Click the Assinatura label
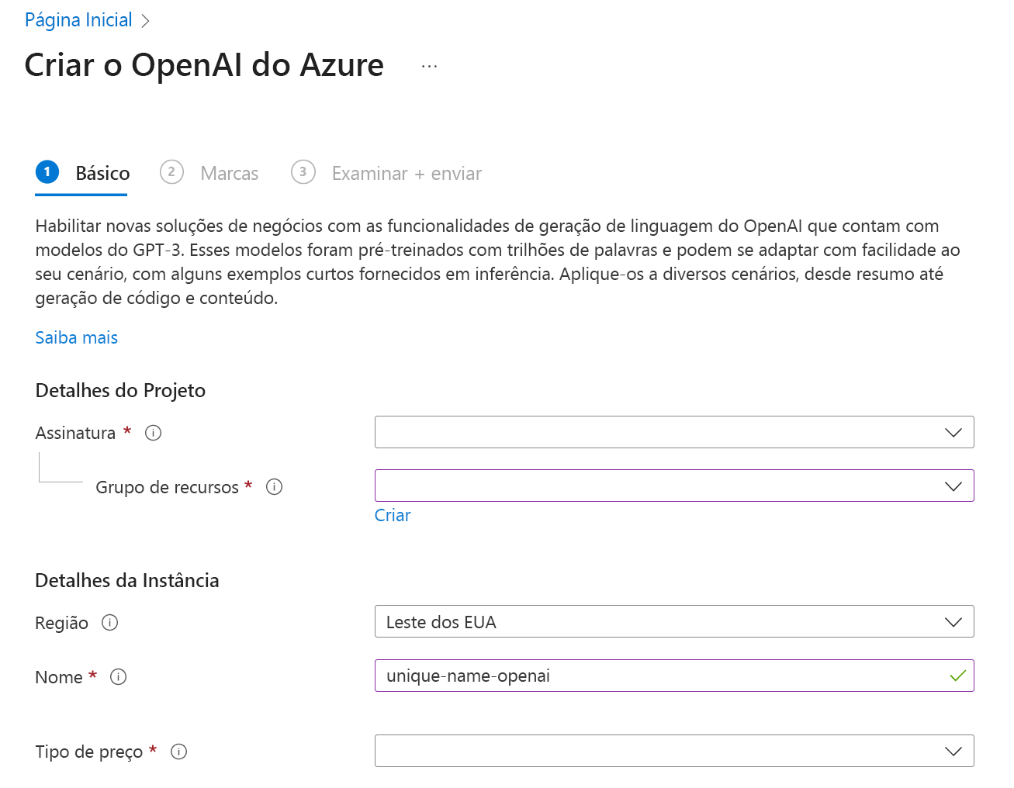Viewport: 1014px width, 788px height. pos(75,433)
